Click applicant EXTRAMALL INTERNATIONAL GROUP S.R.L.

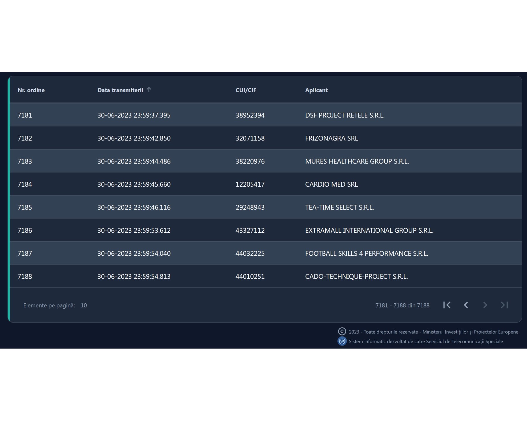point(369,231)
